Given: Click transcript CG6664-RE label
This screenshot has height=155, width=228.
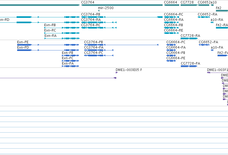Looking at the screenshot, I should pyautogui.click(x=173, y=30).
